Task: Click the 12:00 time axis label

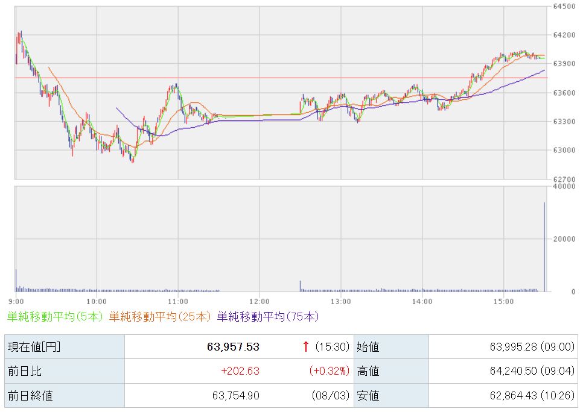Action: (x=259, y=301)
